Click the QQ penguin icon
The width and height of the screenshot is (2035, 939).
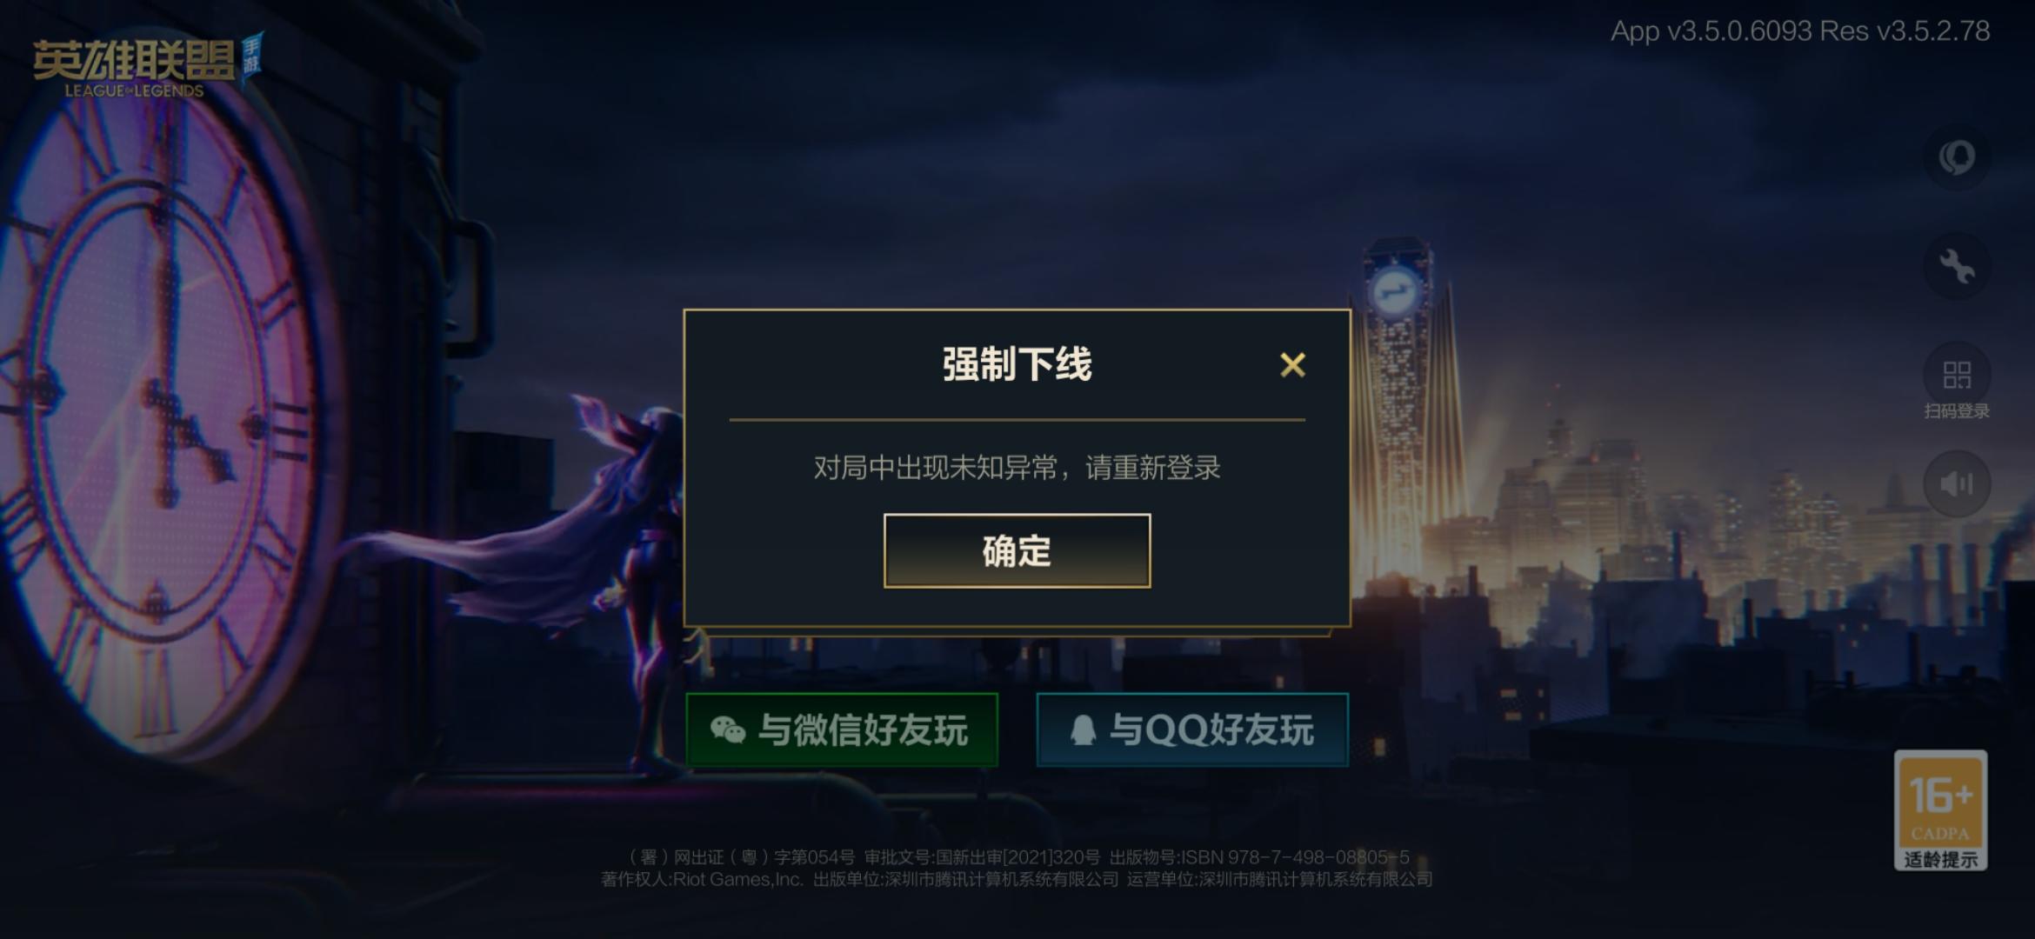[x=1083, y=729]
